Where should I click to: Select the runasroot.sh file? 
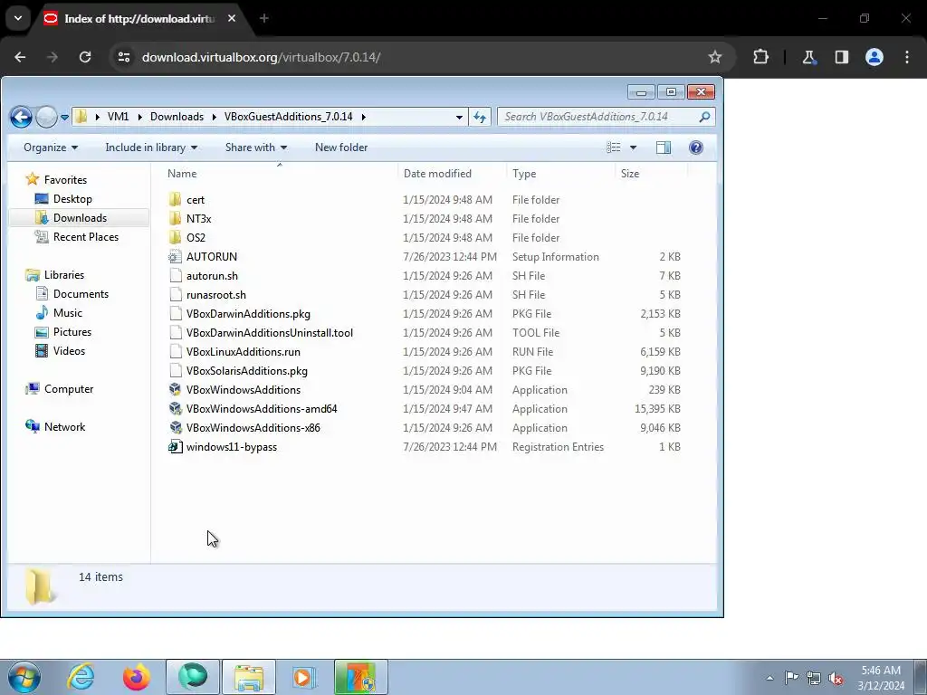coord(216,295)
